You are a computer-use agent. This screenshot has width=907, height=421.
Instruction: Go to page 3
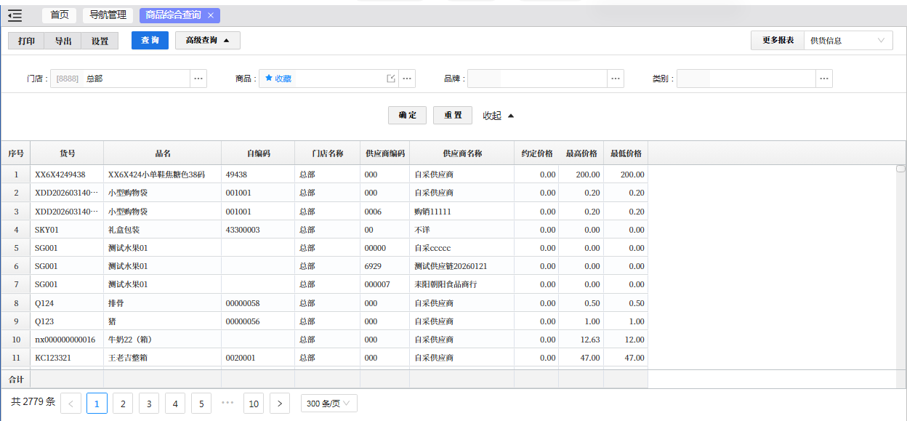click(149, 404)
